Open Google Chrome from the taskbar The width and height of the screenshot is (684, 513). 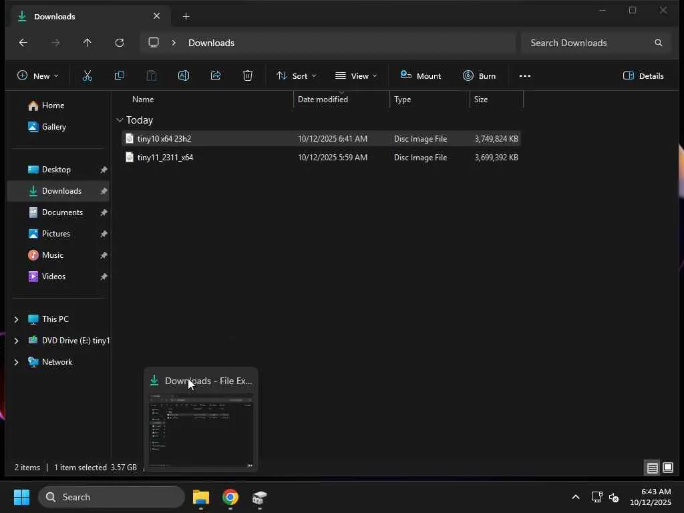230,497
